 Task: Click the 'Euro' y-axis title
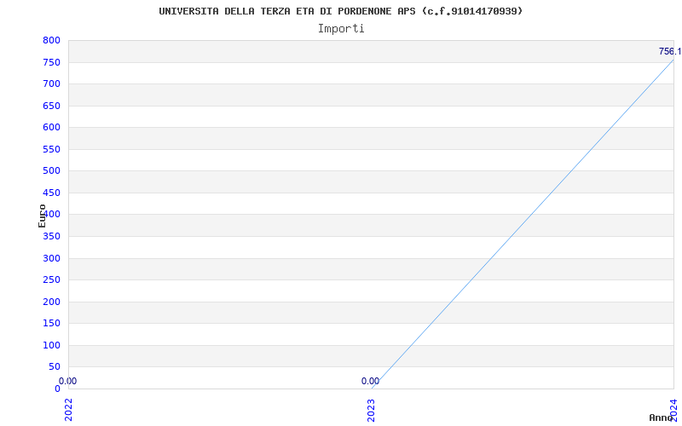pos(42,216)
